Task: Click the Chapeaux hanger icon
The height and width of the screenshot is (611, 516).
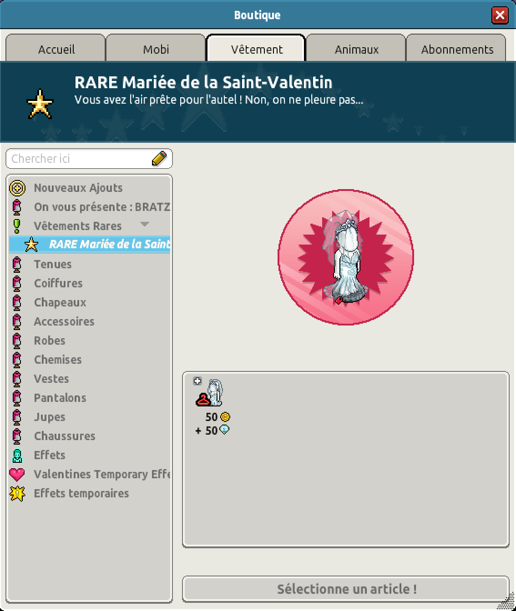Action: click(17, 302)
